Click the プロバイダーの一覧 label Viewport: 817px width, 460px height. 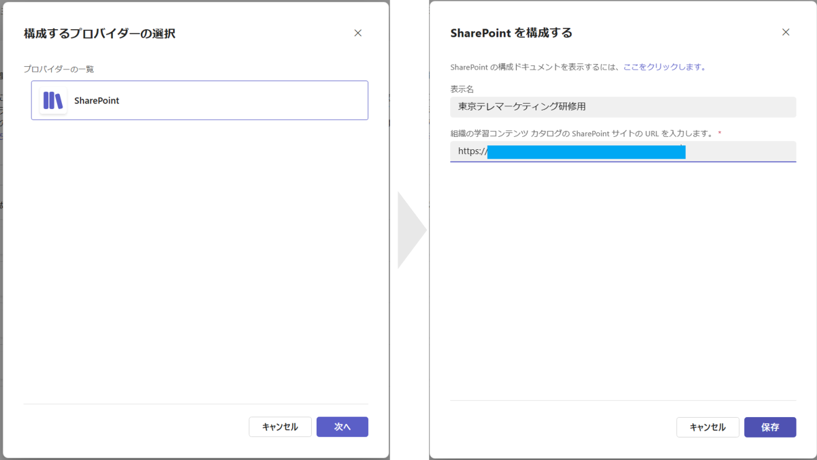coord(59,70)
